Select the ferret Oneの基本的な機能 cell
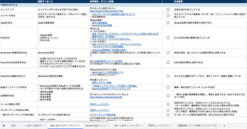 coord(64,76)
